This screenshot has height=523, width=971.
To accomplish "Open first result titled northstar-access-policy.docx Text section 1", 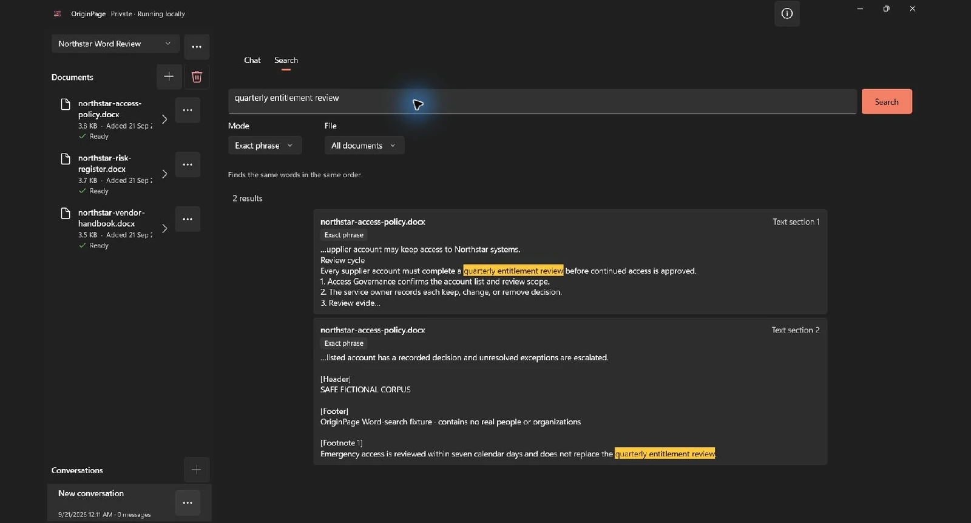I will coord(373,222).
